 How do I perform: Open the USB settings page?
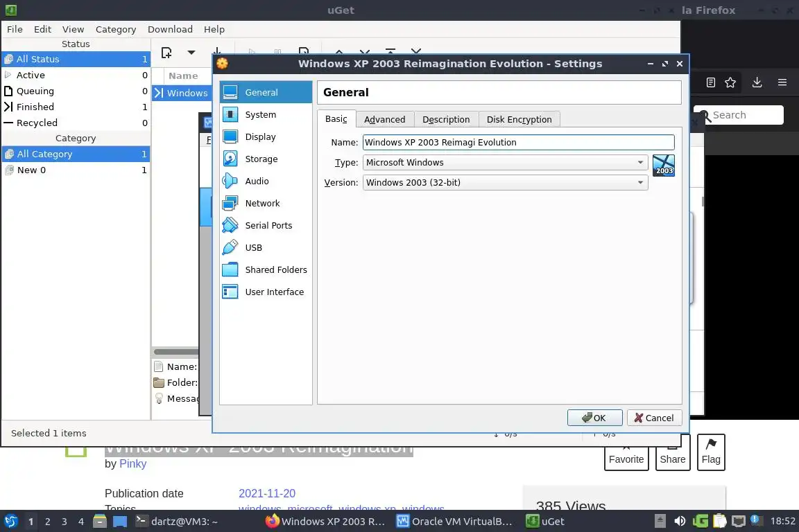(266, 247)
